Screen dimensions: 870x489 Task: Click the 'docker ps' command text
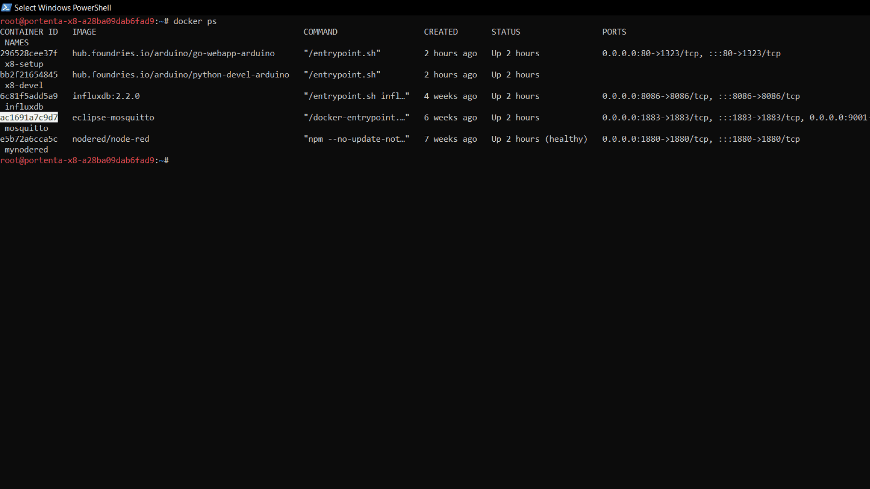click(195, 21)
